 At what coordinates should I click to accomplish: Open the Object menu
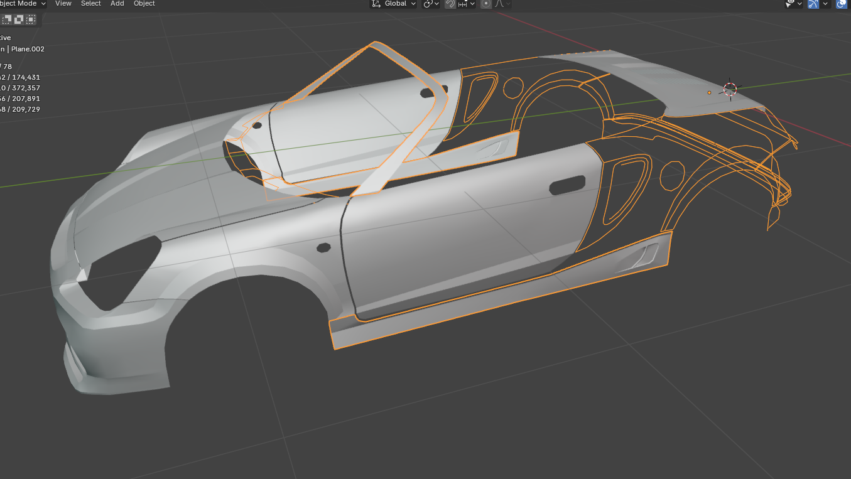(144, 4)
